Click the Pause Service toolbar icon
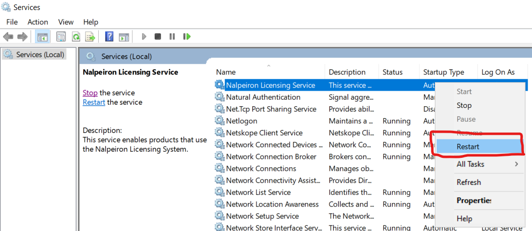532x231 pixels. coord(172,37)
